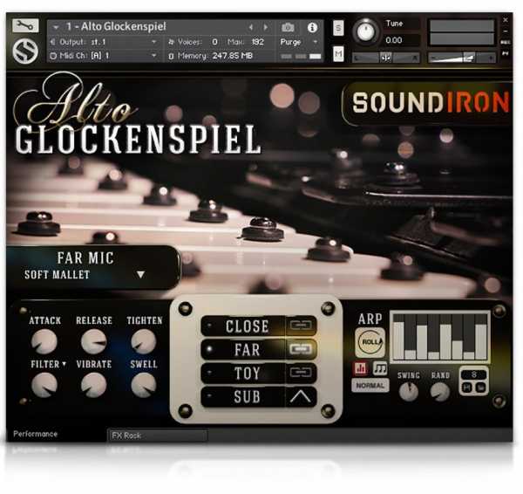Click the Max voices value 192
This screenshot has width=523, height=494.
[x=257, y=42]
